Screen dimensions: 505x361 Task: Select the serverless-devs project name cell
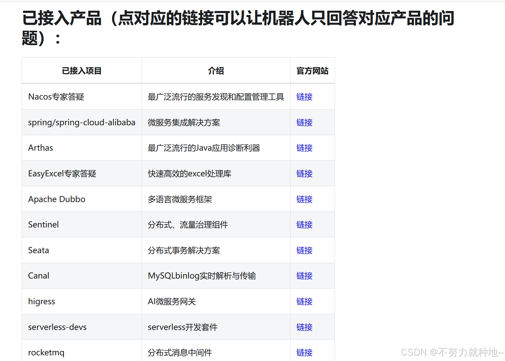click(82, 327)
